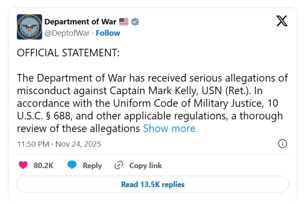The image size is (307, 206).
Task: Open the info icon beside the timestamp
Action: pos(283,144)
